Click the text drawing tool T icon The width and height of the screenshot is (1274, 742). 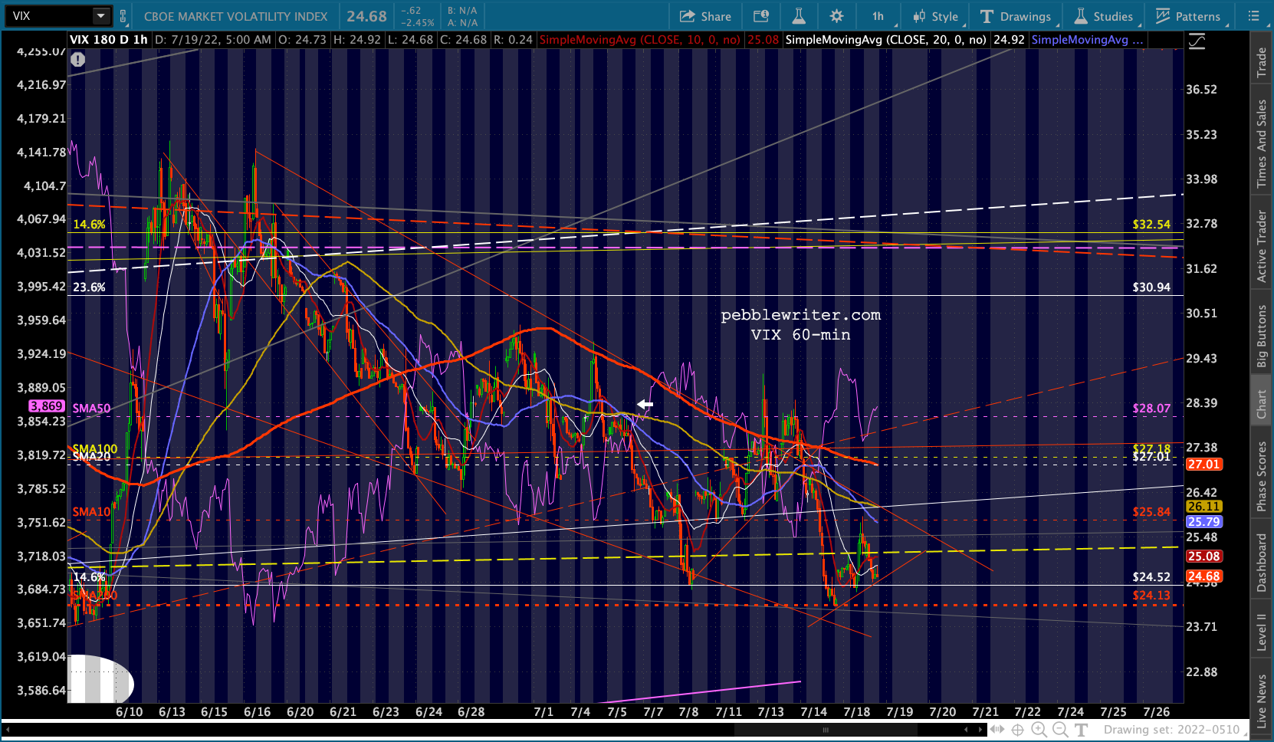click(x=1081, y=730)
